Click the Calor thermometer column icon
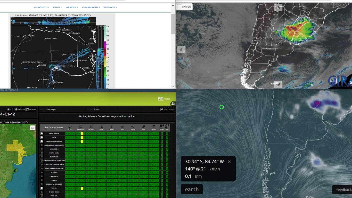Viewport: 352px width, 198px height. [162, 127]
